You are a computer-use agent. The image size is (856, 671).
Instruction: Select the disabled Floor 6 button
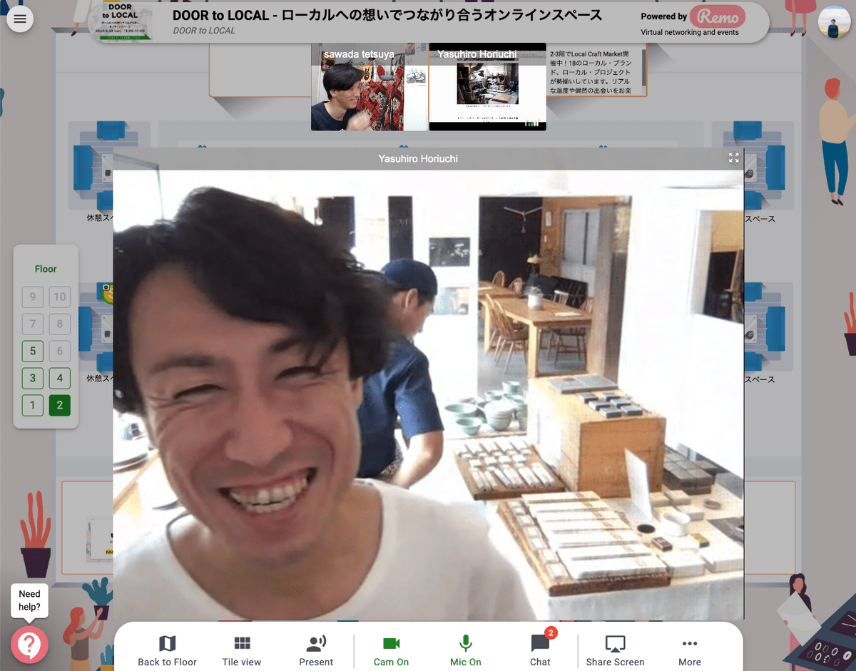tap(60, 351)
